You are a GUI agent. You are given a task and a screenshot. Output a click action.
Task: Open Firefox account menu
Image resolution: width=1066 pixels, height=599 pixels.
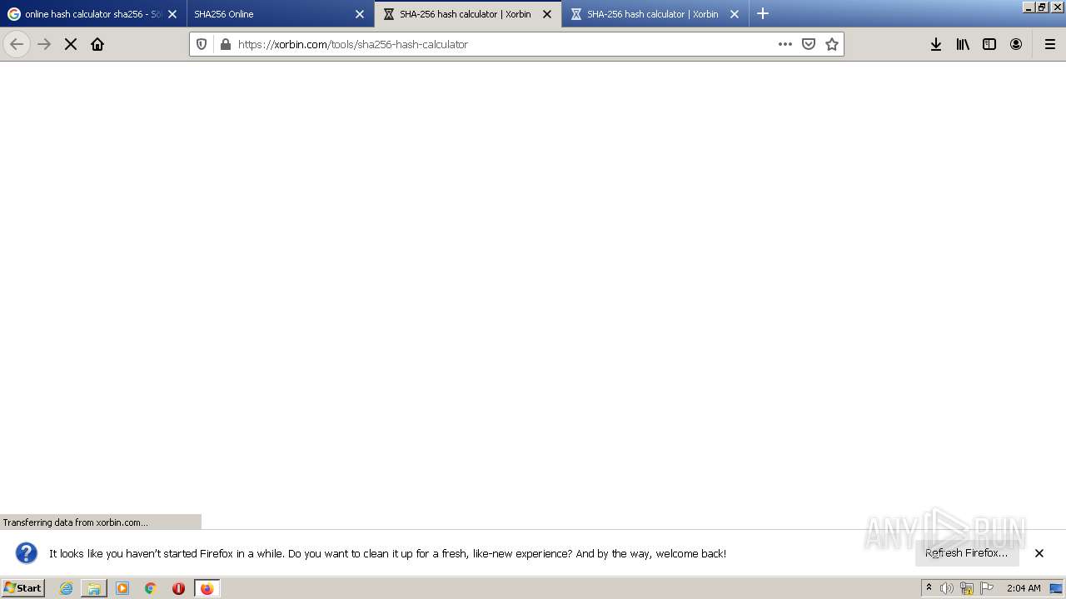(x=1016, y=44)
